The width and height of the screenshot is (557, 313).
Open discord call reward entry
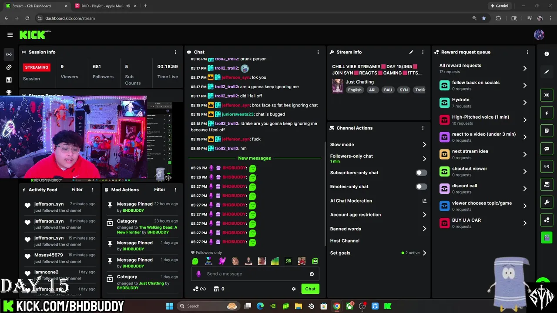(483, 189)
